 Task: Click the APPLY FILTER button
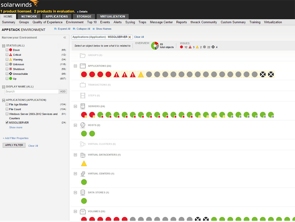tap(14, 145)
